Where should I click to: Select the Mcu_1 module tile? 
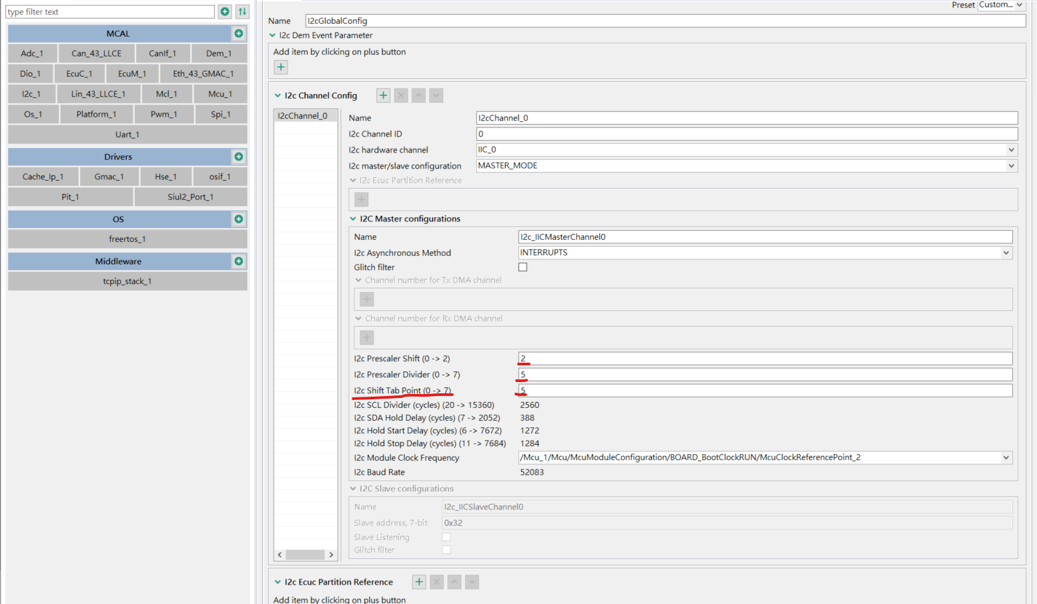[221, 93]
